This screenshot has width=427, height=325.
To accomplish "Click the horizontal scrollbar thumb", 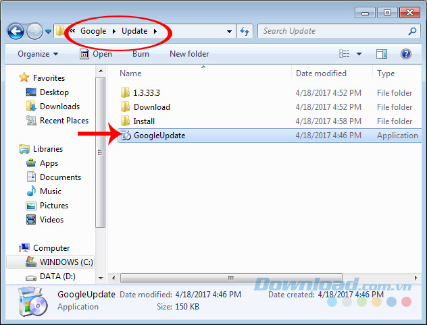I will click(231, 278).
